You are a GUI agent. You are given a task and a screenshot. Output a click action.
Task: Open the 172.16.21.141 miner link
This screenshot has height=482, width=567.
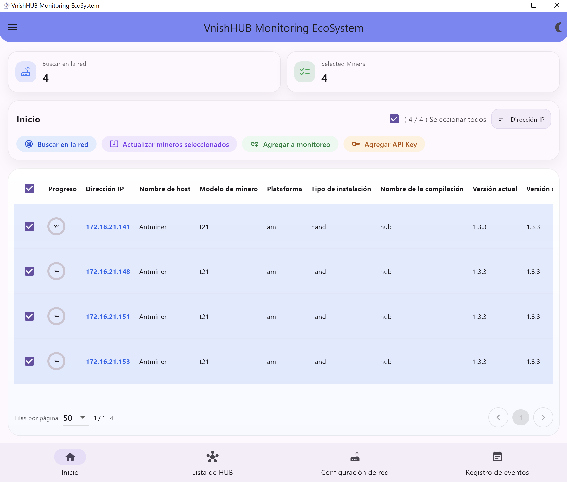108,227
